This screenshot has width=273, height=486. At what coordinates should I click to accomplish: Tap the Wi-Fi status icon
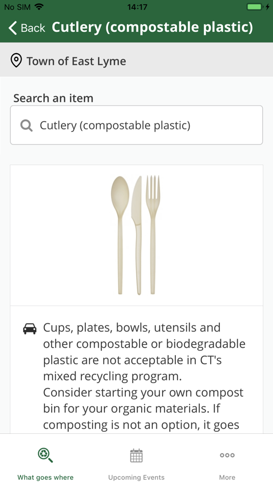point(39,7)
